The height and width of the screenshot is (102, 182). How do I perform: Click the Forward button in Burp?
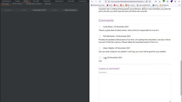8,10
